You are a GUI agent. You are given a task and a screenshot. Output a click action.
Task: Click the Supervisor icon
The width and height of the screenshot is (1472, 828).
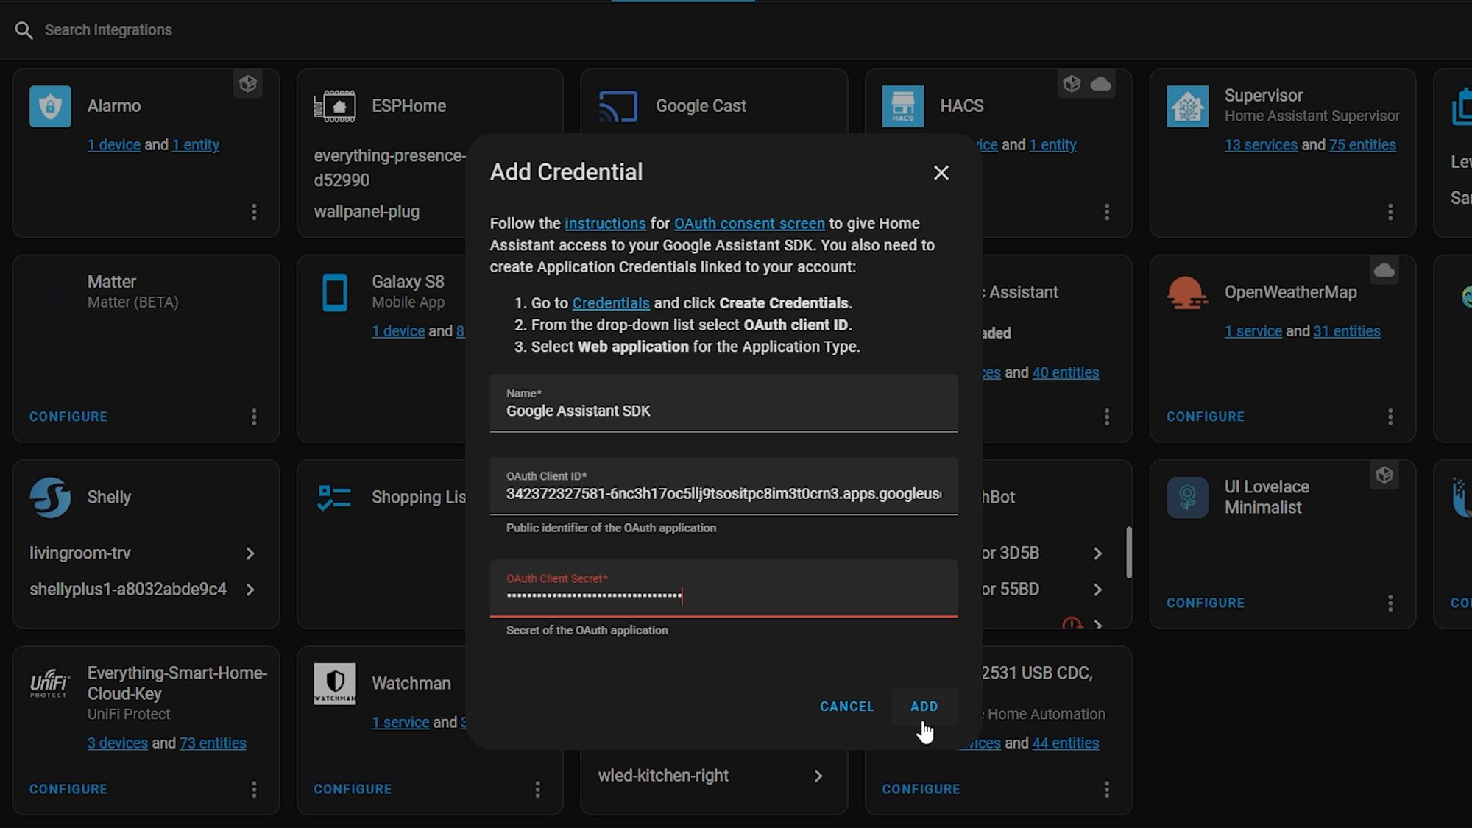click(1187, 106)
